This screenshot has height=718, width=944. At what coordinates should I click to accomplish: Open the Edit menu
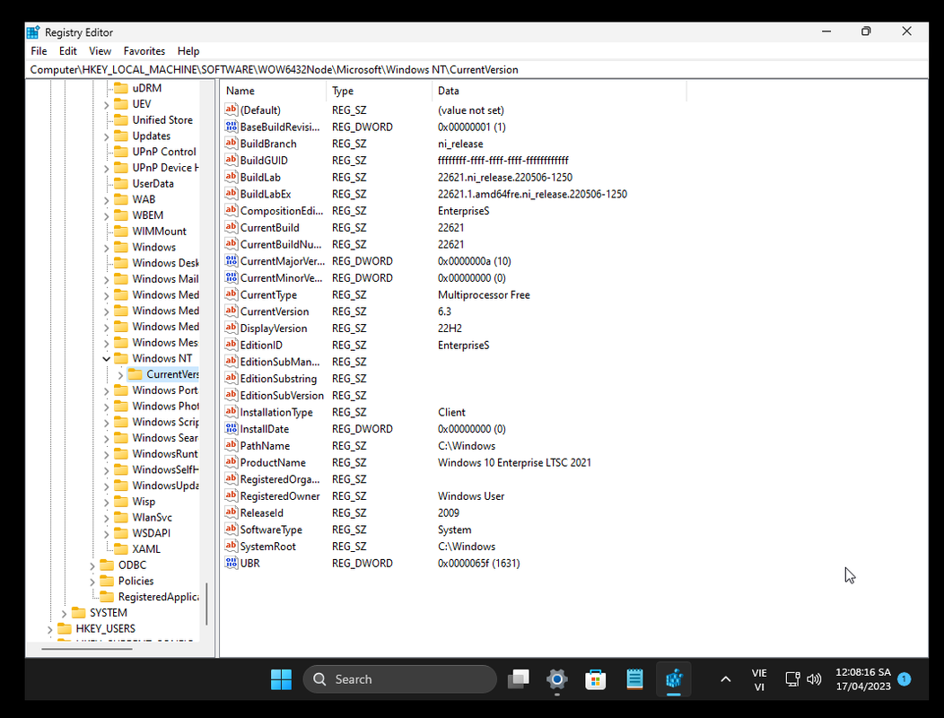[67, 51]
